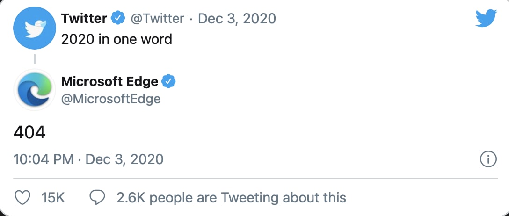Click the 15K likes count
509x216 pixels.
[x=53, y=197]
